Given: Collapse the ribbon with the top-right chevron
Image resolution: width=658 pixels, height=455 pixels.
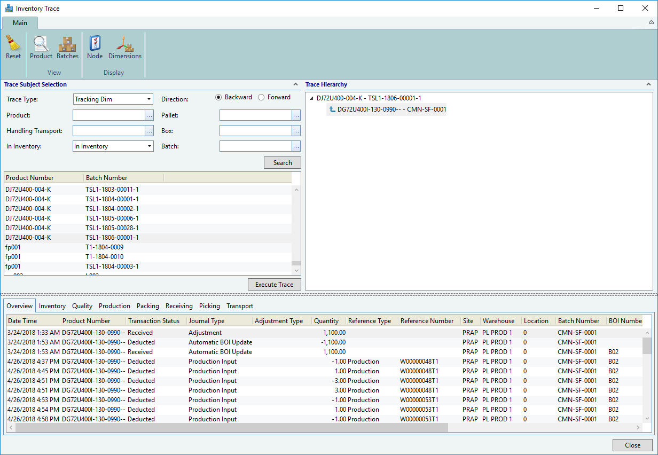Looking at the screenshot, I should [651, 22].
